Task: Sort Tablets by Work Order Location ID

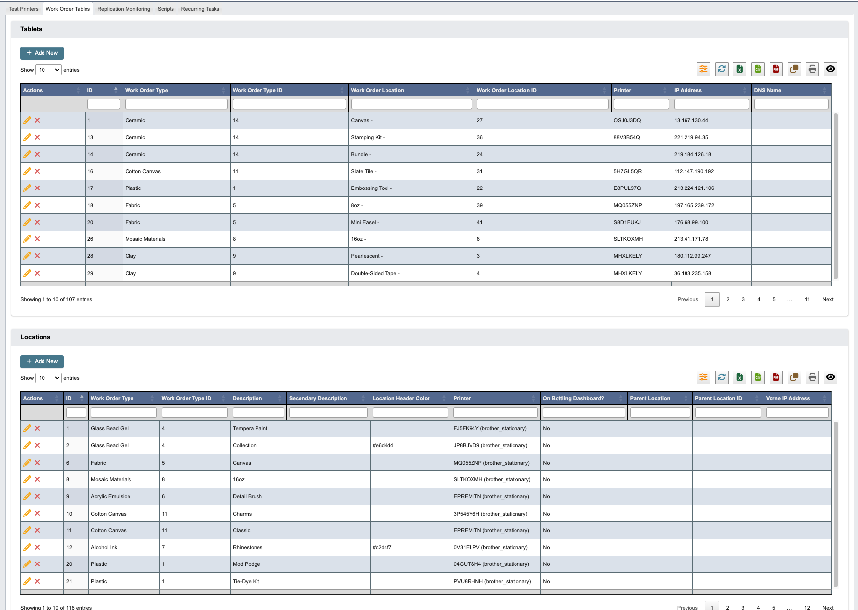Action: 542,90
